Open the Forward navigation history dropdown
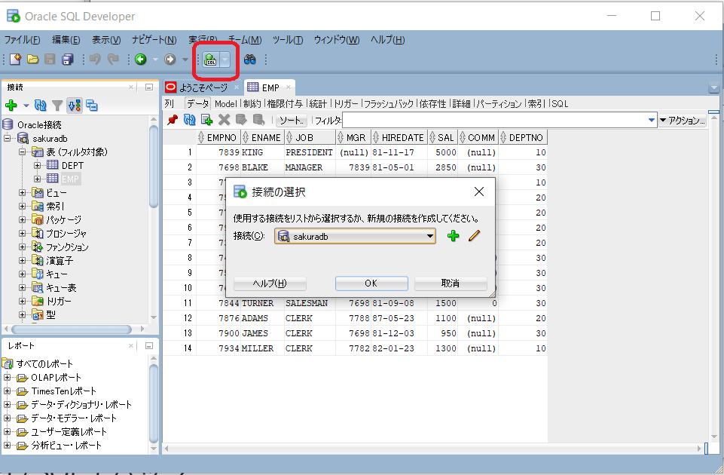 (x=185, y=60)
